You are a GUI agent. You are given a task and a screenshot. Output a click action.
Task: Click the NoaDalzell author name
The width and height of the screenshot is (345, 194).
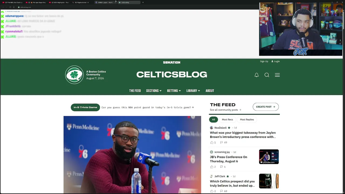point(220,128)
